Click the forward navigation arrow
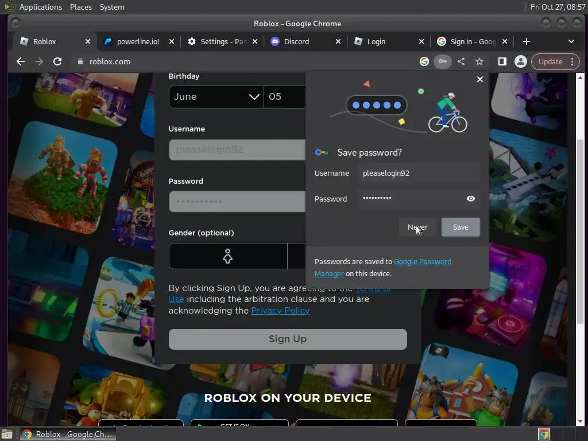Screen dimensions: 588x441 (x=39, y=61)
